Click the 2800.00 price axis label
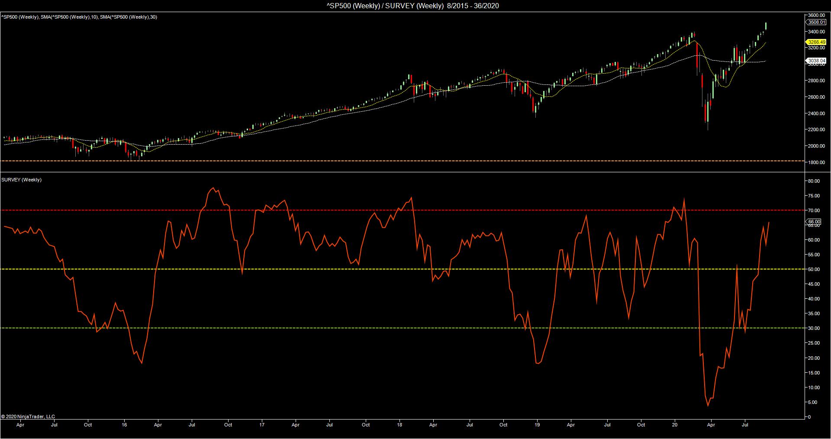The height and width of the screenshot is (439, 831). pyautogui.click(x=816, y=81)
